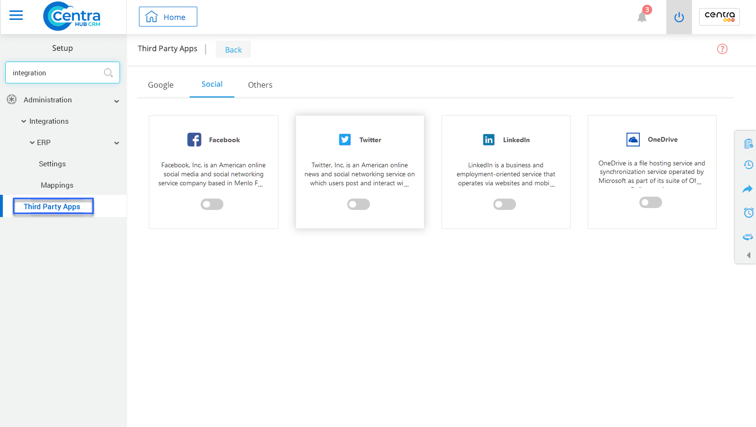Click the Twitter card title
This screenshot has height=427, width=756.
[370, 140]
